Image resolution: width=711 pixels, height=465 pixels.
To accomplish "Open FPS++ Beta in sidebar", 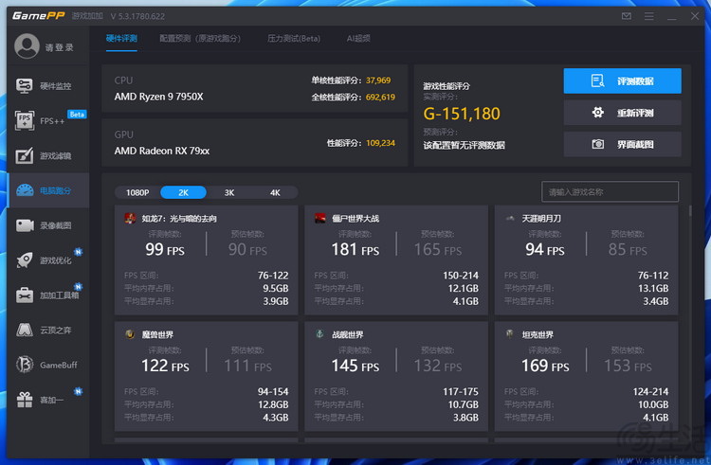I will click(x=47, y=120).
